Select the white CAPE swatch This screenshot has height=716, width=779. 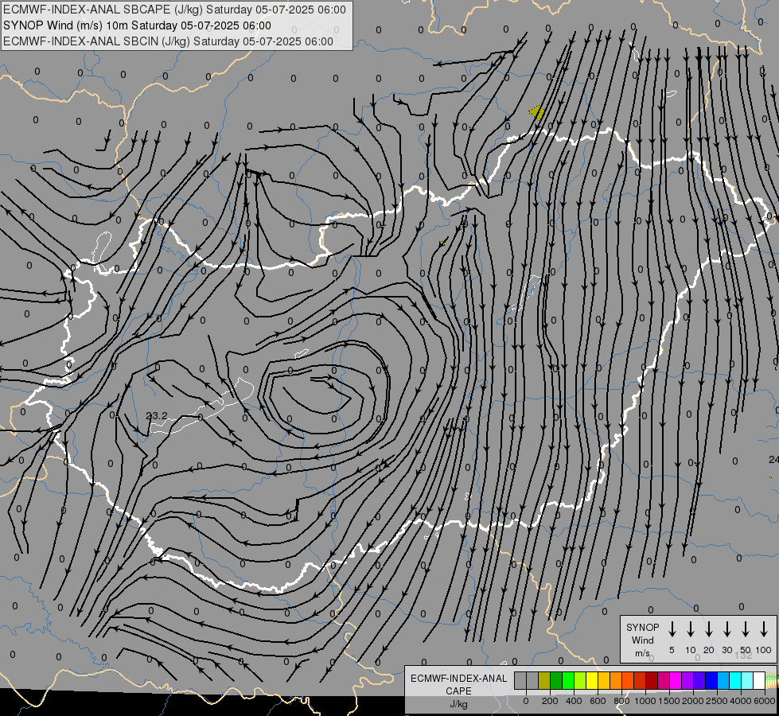tap(759, 681)
